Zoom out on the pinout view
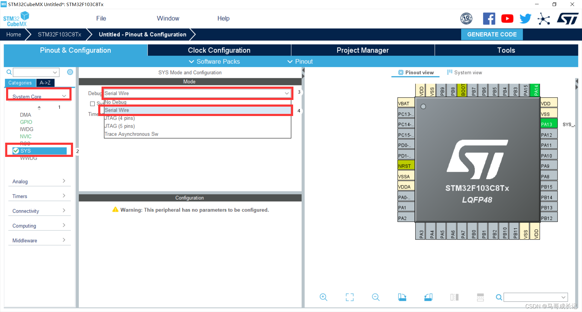Image resolution: width=582 pixels, height=312 pixels. click(376, 297)
